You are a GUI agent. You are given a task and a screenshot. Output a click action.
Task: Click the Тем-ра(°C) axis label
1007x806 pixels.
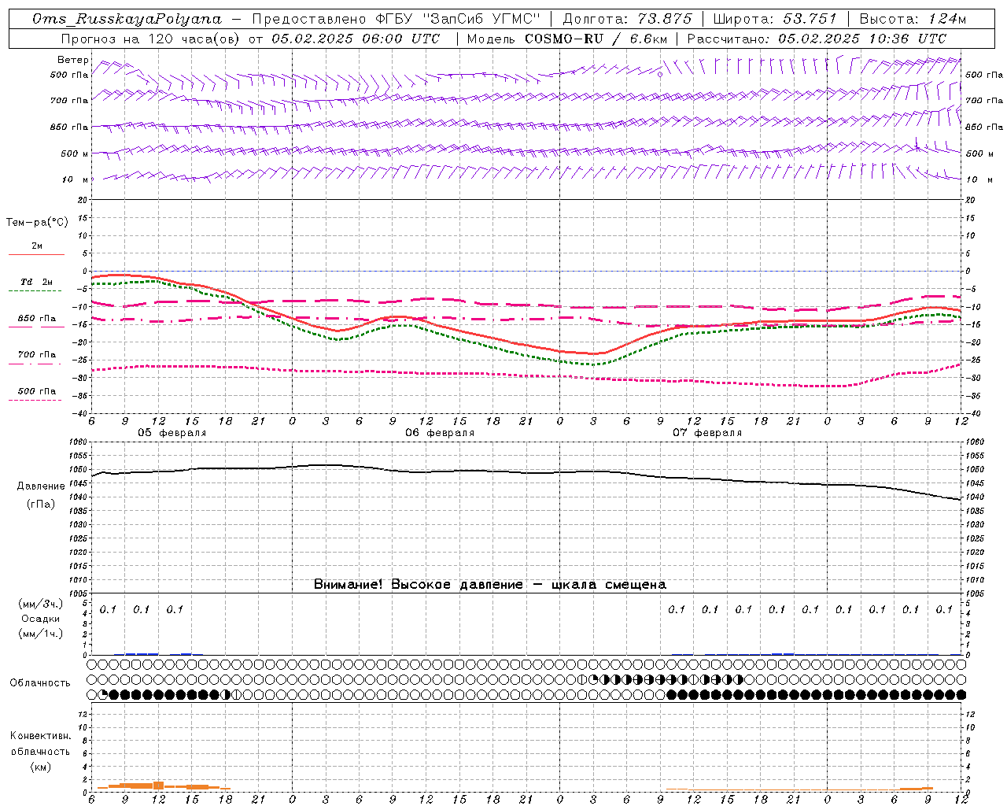37,223
